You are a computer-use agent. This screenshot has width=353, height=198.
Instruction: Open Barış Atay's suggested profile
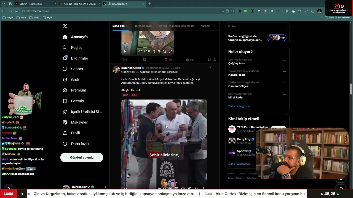(x=244, y=139)
